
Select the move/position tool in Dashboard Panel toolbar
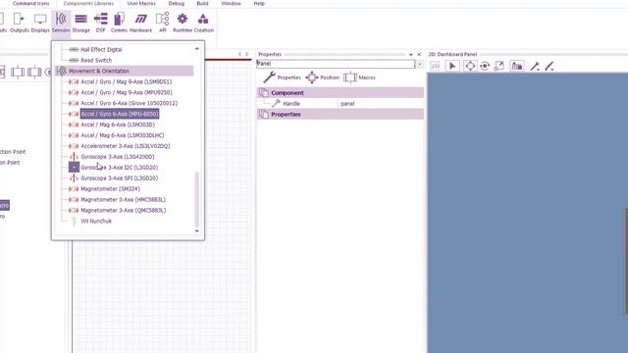(x=470, y=66)
